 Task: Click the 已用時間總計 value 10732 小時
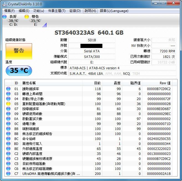(x=164, y=62)
